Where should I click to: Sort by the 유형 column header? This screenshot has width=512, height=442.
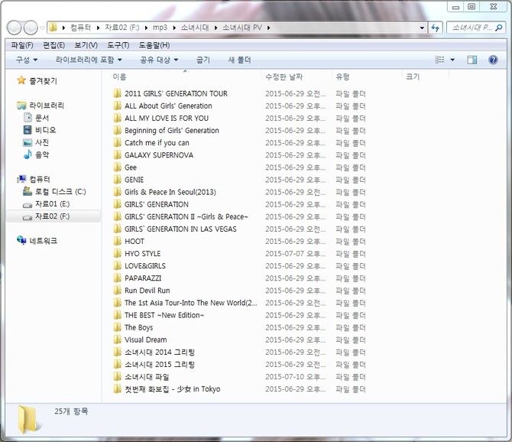[342, 76]
